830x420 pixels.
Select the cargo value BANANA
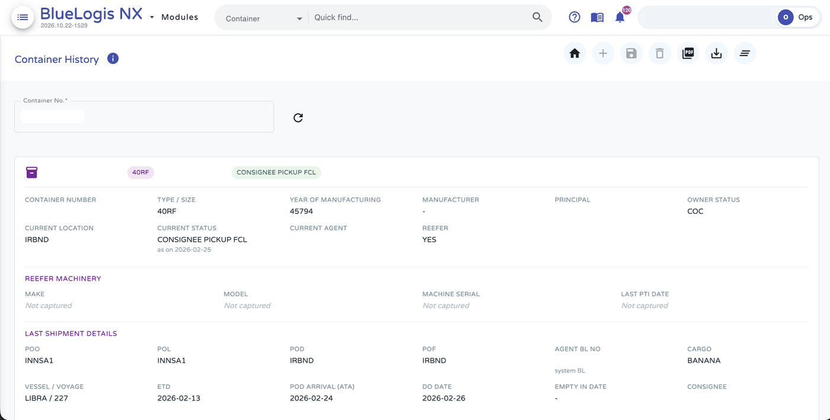click(x=704, y=361)
